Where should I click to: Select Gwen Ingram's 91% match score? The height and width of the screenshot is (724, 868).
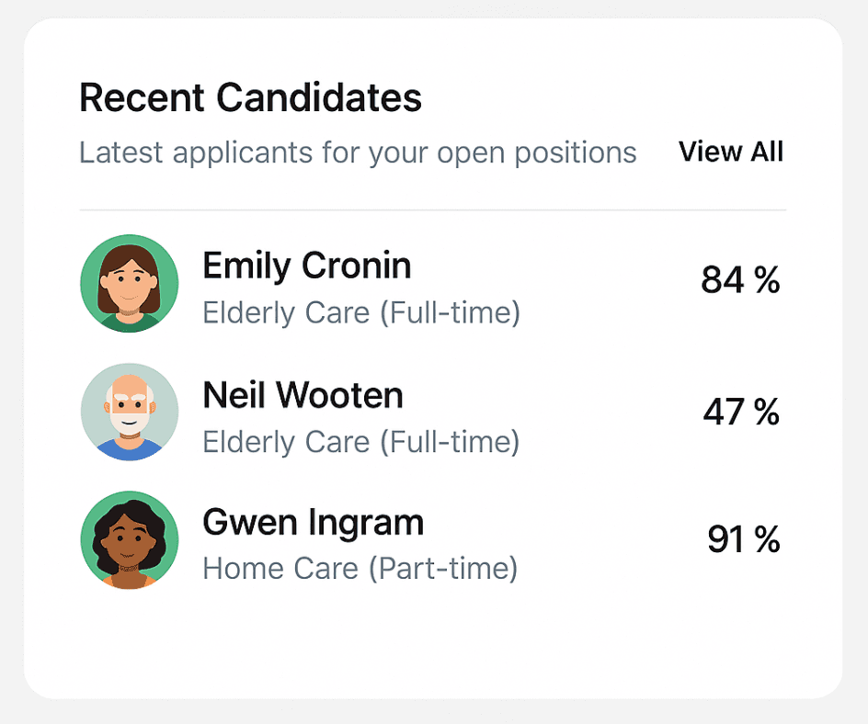[x=743, y=539]
